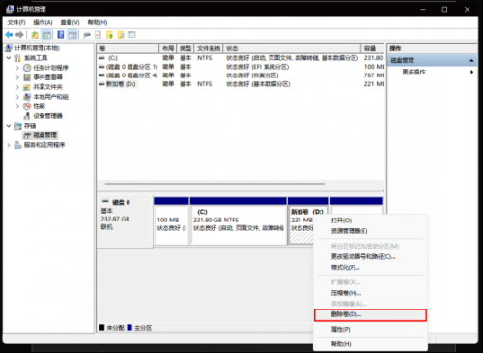483x353 pixels.
Task: Toggle the Show/Hide Console Tree toolbar icon
Action: [x=46, y=35]
